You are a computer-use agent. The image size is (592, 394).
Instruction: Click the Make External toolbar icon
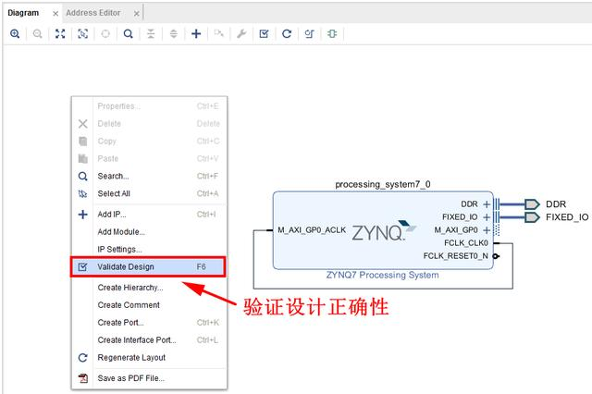coord(218,34)
